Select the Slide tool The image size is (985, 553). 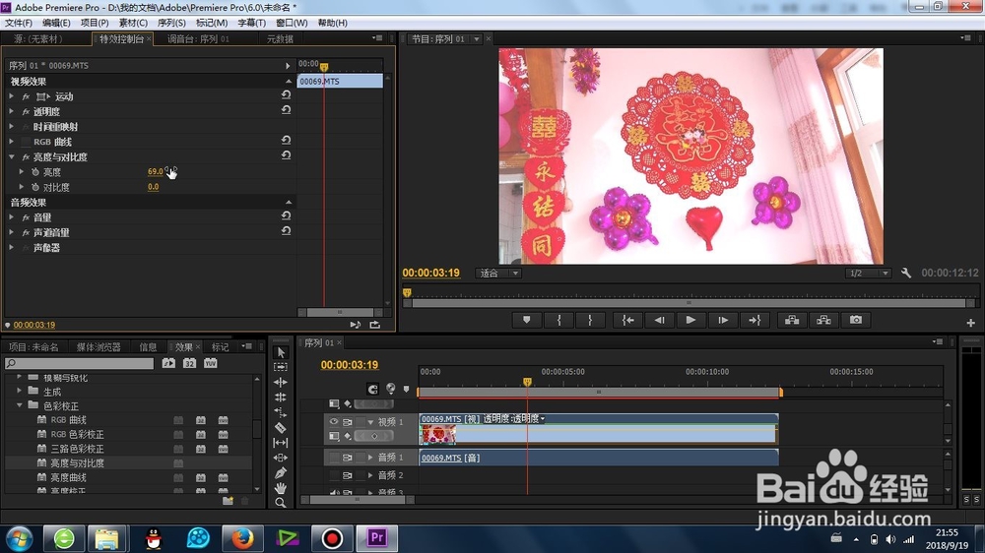pos(281,458)
